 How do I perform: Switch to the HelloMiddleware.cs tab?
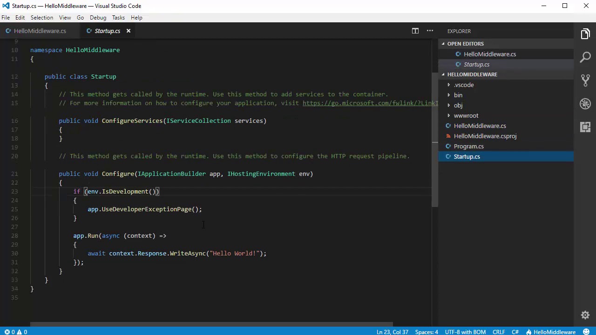click(40, 31)
